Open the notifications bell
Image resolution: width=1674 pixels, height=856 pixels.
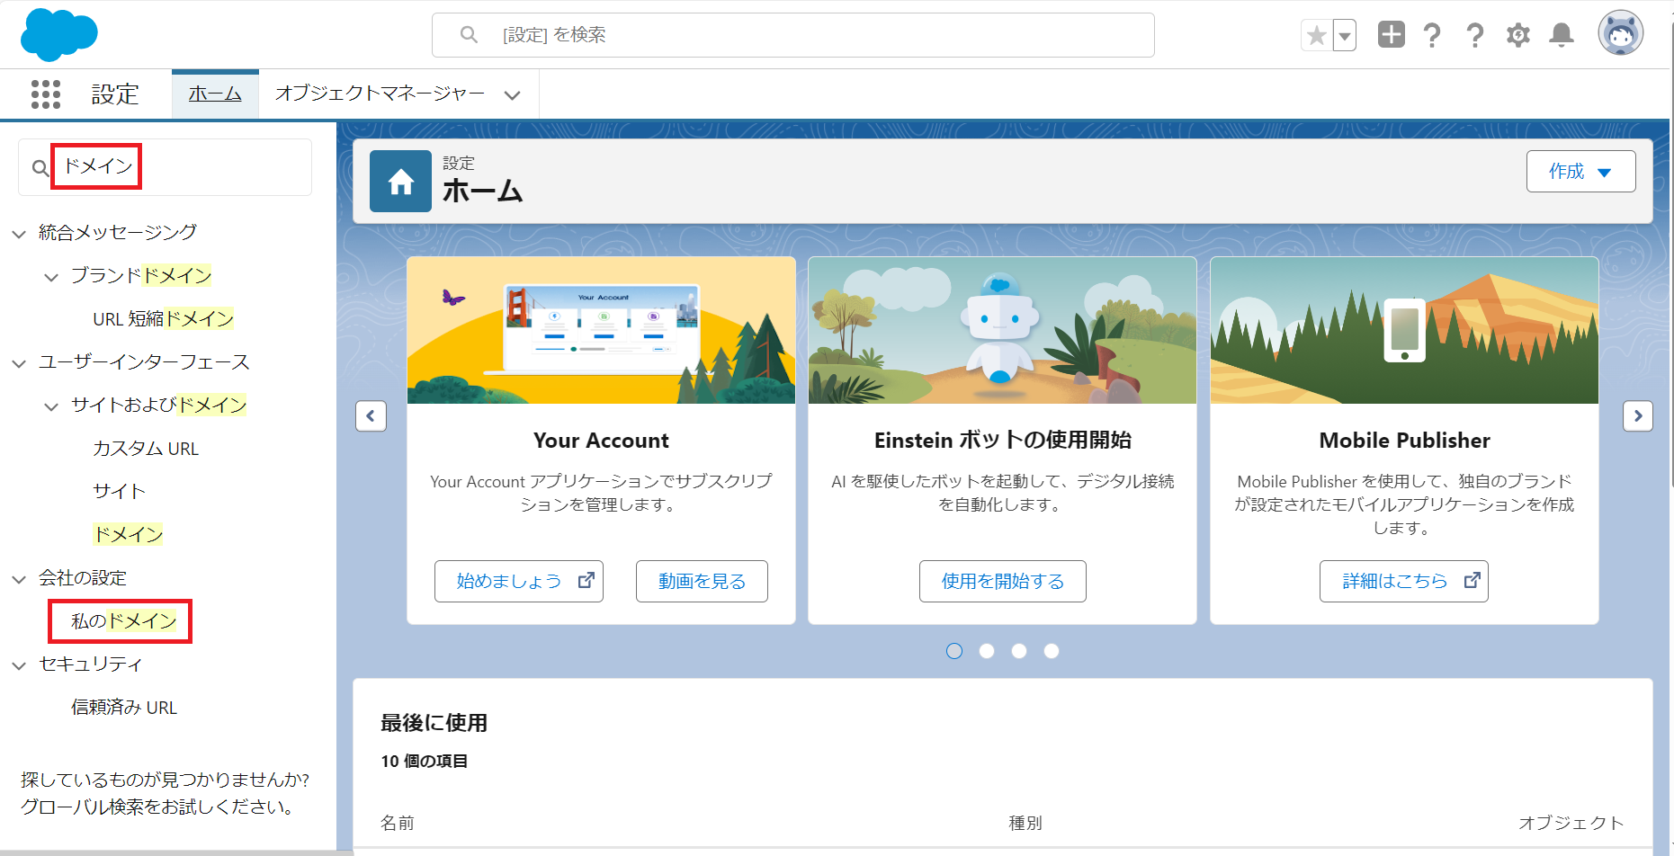(x=1561, y=35)
